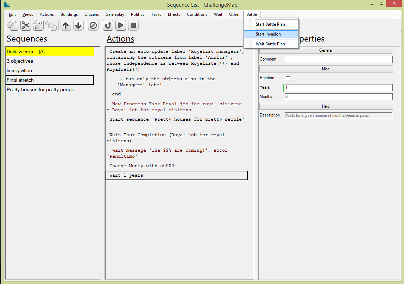Click the curved-arrow restart icon
404x284 pixels.
pyautogui.click(x=108, y=25)
